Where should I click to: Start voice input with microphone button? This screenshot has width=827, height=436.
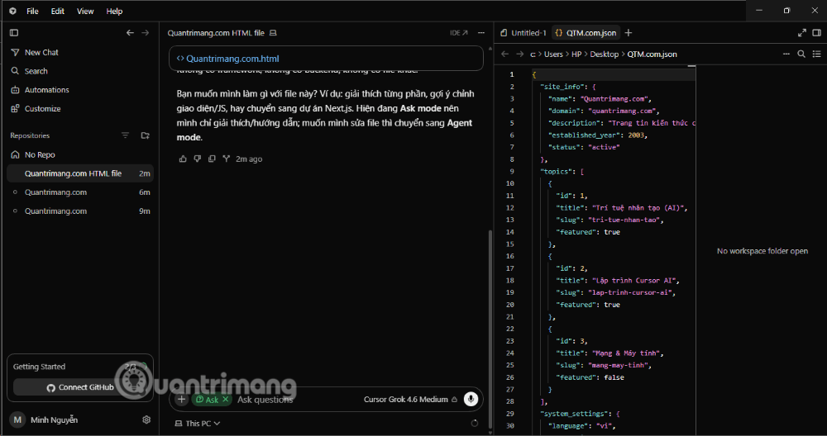pos(471,399)
